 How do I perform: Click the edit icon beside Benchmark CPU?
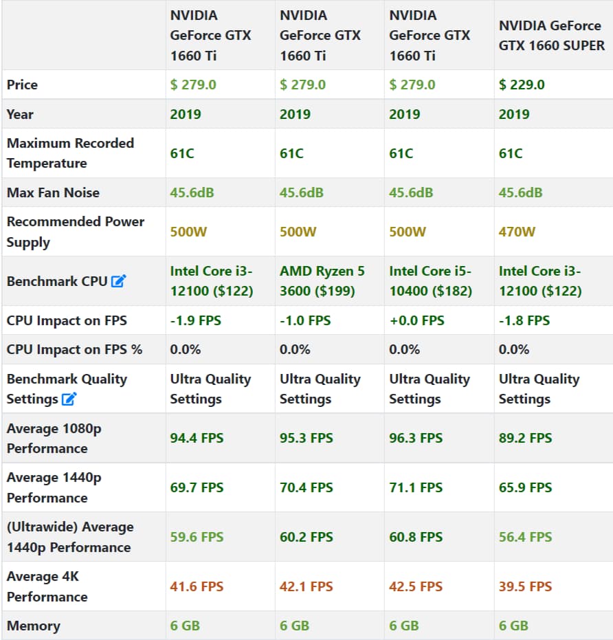click(x=119, y=281)
